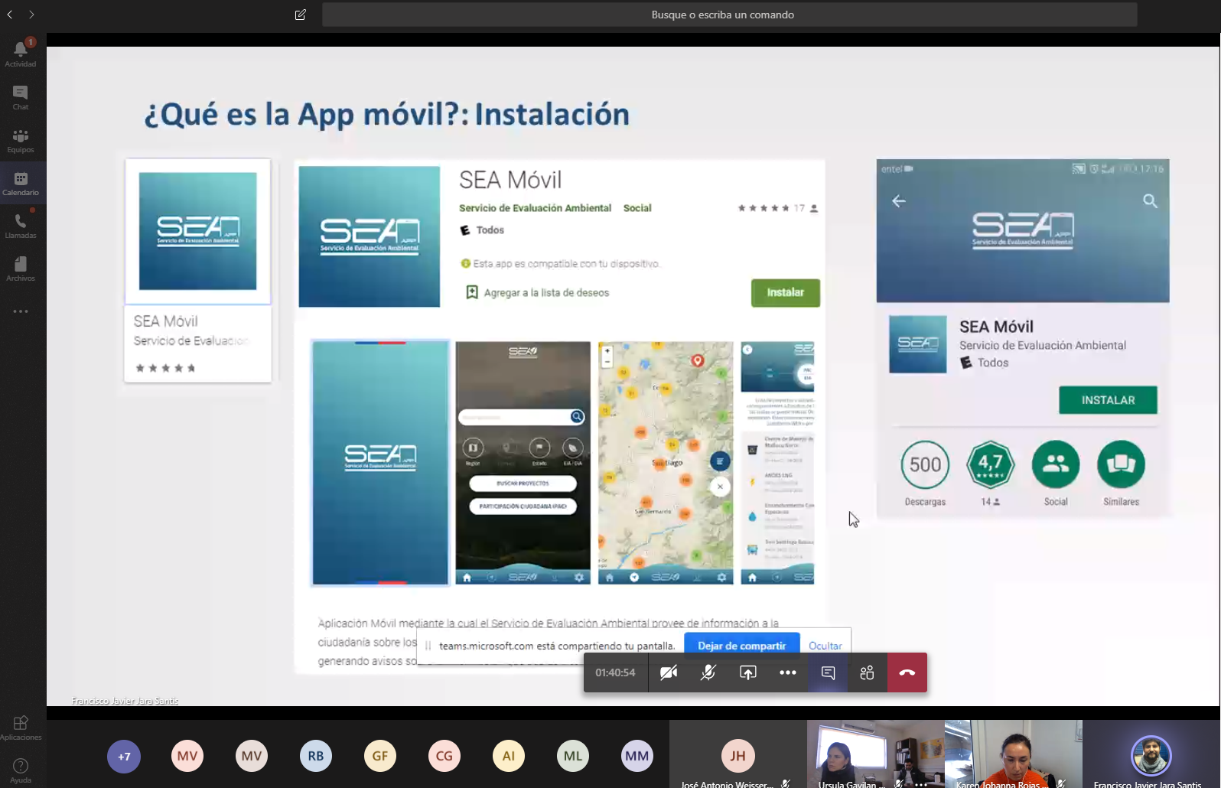This screenshot has height=788, width=1221.
Task: Toggle the camera on or off
Action: coord(669,672)
